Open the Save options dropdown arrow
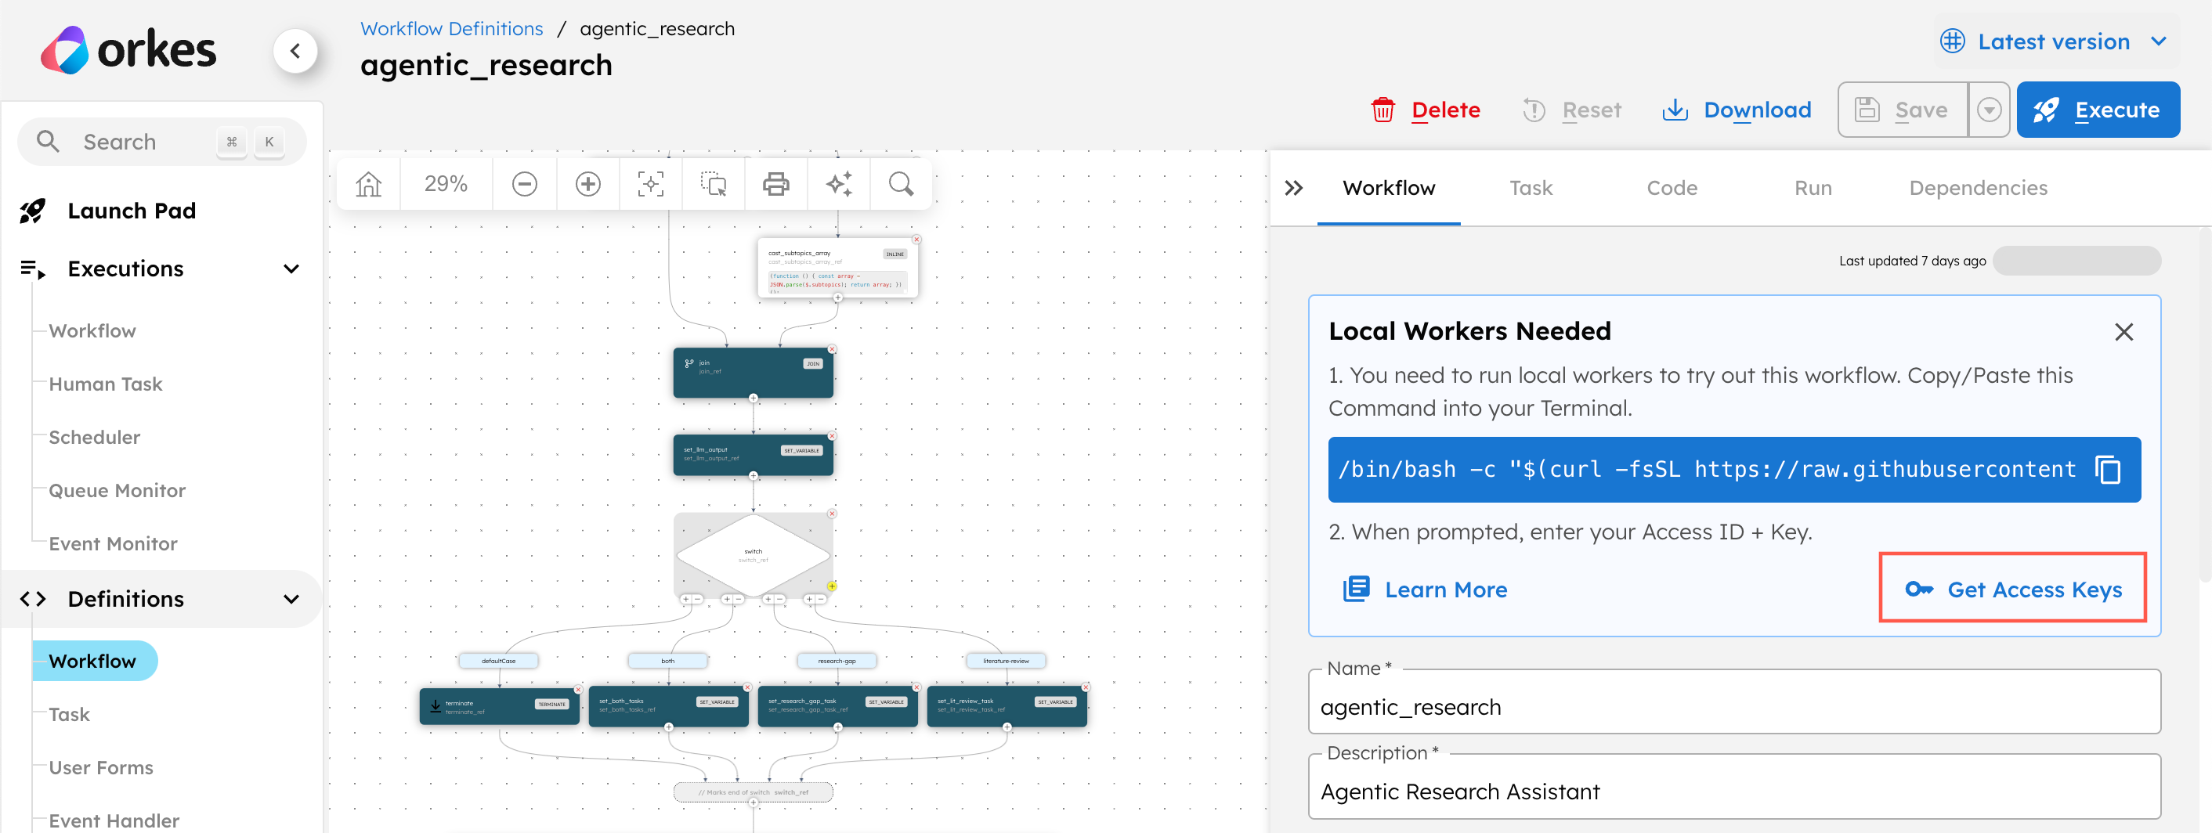Image resolution: width=2212 pixels, height=833 pixels. click(1989, 110)
